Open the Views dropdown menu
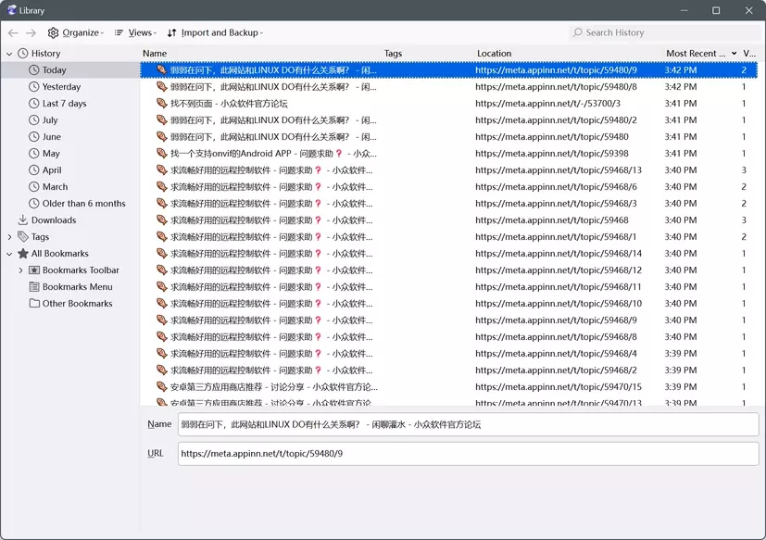 click(x=135, y=32)
